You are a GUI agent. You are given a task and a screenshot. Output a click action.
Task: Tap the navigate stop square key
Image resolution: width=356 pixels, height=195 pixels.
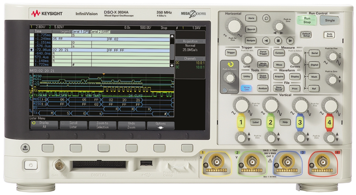click(x=278, y=40)
